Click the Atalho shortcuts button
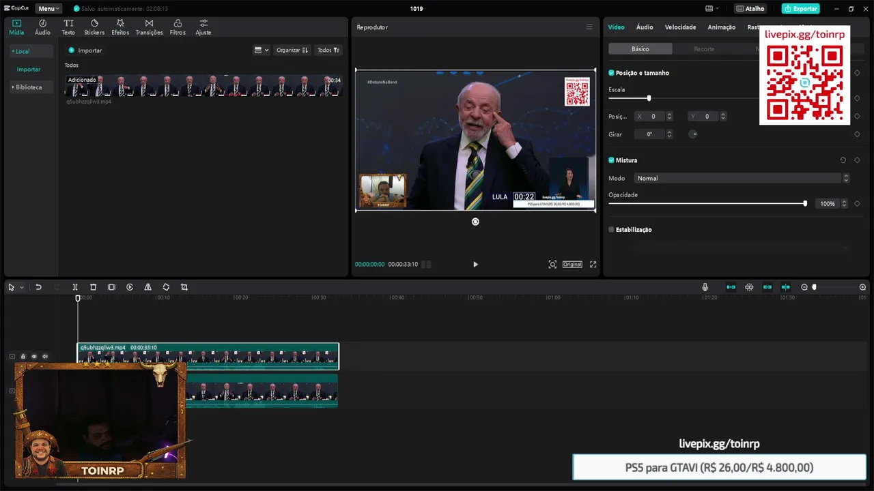The width and height of the screenshot is (874, 491). [x=750, y=9]
